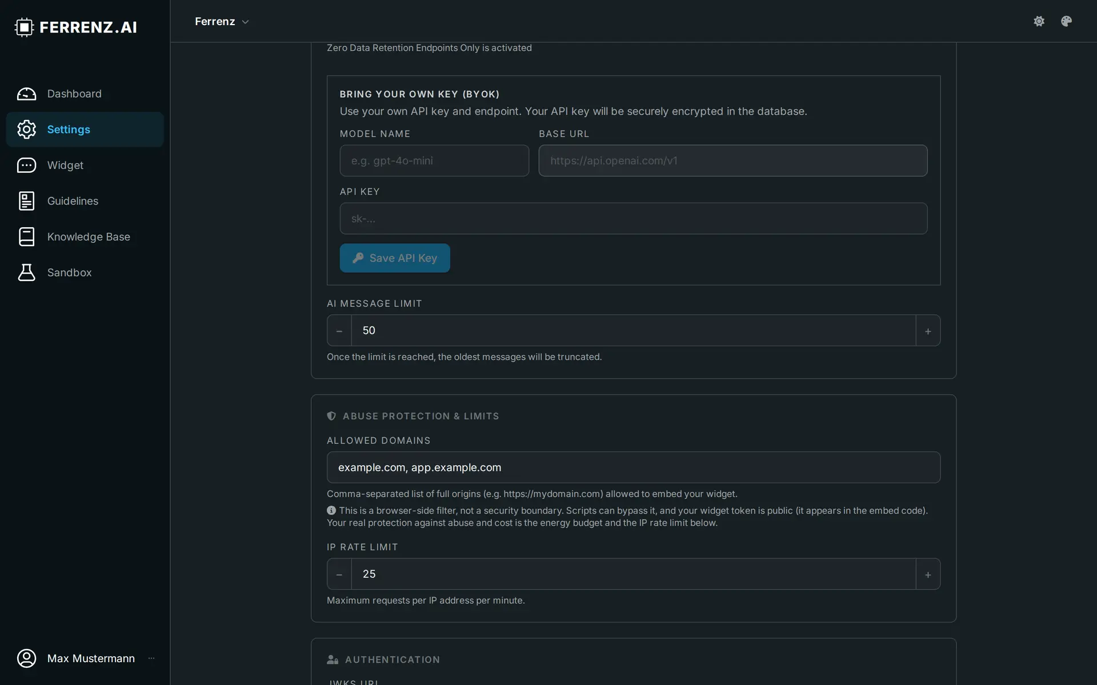Viewport: 1097px width, 685px height.
Task: Click the 'Comma-separated list of full origins' hint
Action: (x=532, y=494)
